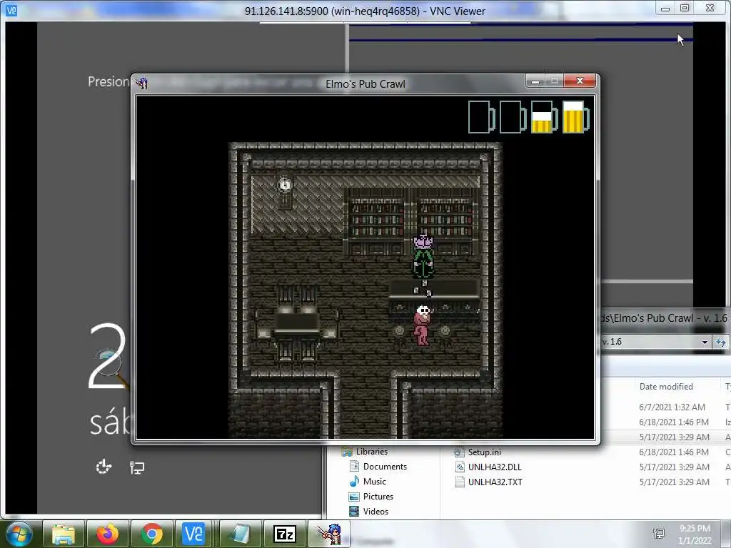
Task: Click the half-full beer mug in HUD
Action: pyautogui.click(x=544, y=117)
